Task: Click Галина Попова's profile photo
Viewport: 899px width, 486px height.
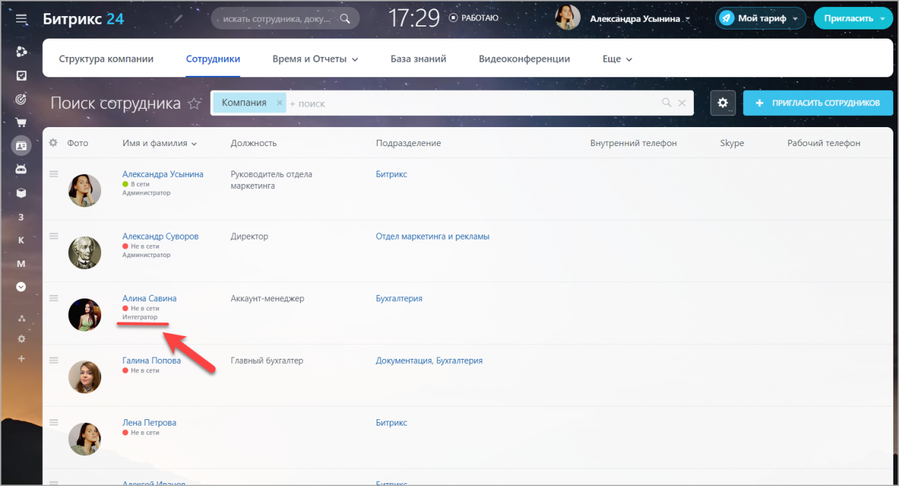Action: [85, 376]
